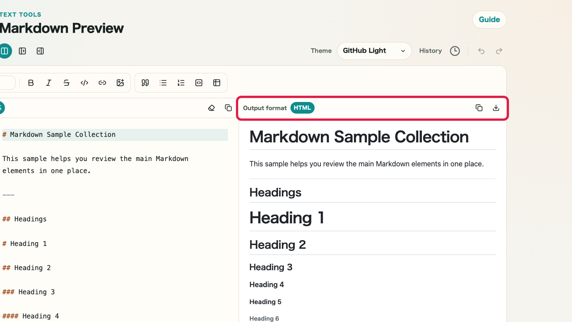Clear the editor with eraser icon

click(211, 108)
